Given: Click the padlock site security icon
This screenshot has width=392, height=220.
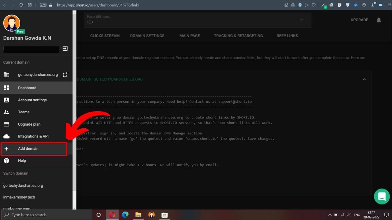Looking at the screenshot, I should coord(51,5).
